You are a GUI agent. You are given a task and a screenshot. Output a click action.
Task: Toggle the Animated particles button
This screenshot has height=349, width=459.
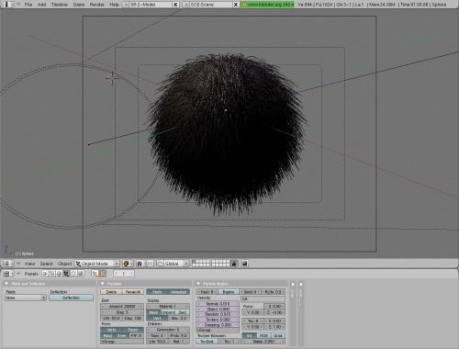[x=179, y=292]
